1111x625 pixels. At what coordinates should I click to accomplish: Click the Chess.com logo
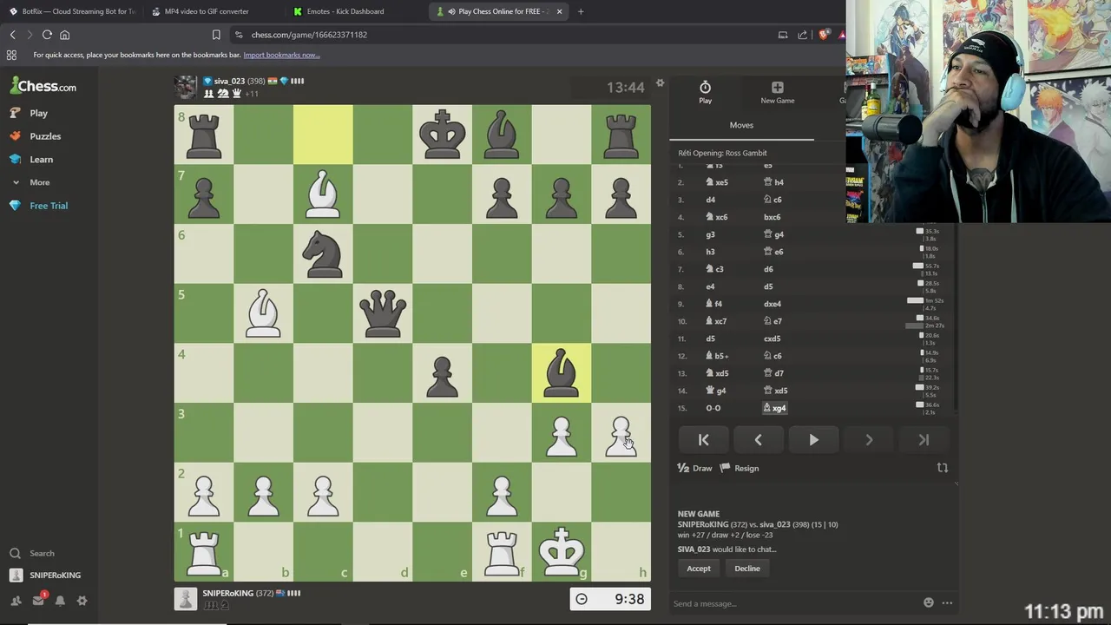click(43, 86)
